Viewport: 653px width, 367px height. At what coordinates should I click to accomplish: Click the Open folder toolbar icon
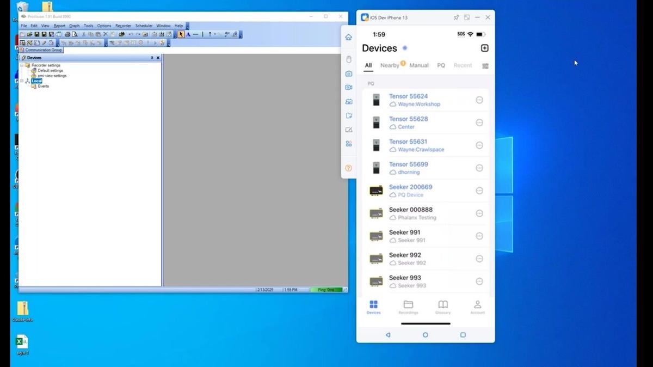pyautogui.click(x=29, y=34)
